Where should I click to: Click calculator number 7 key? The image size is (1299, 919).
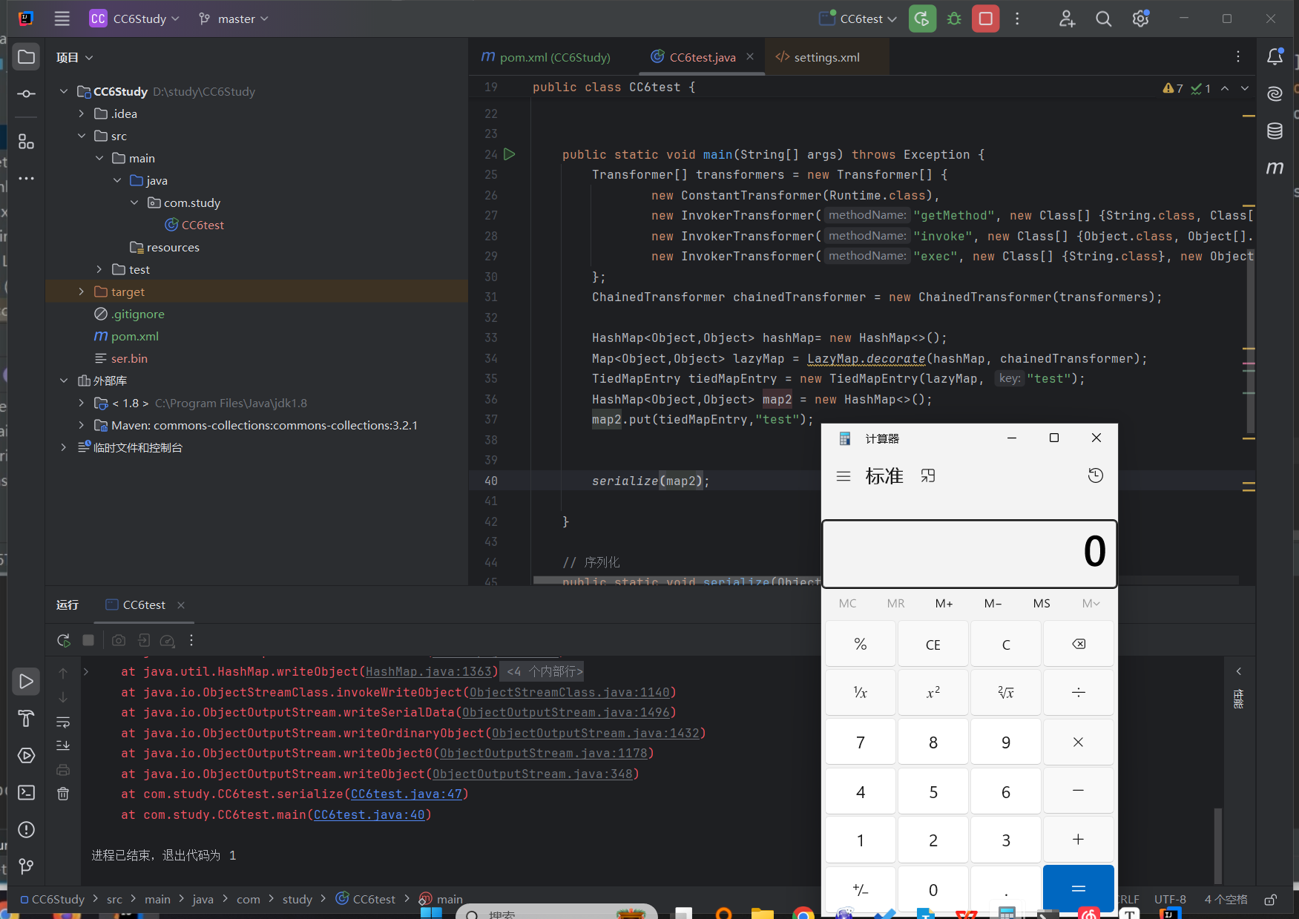tap(861, 742)
